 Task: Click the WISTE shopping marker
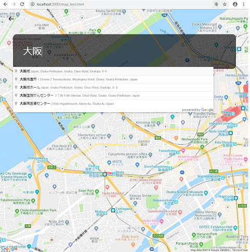coord(109,163)
